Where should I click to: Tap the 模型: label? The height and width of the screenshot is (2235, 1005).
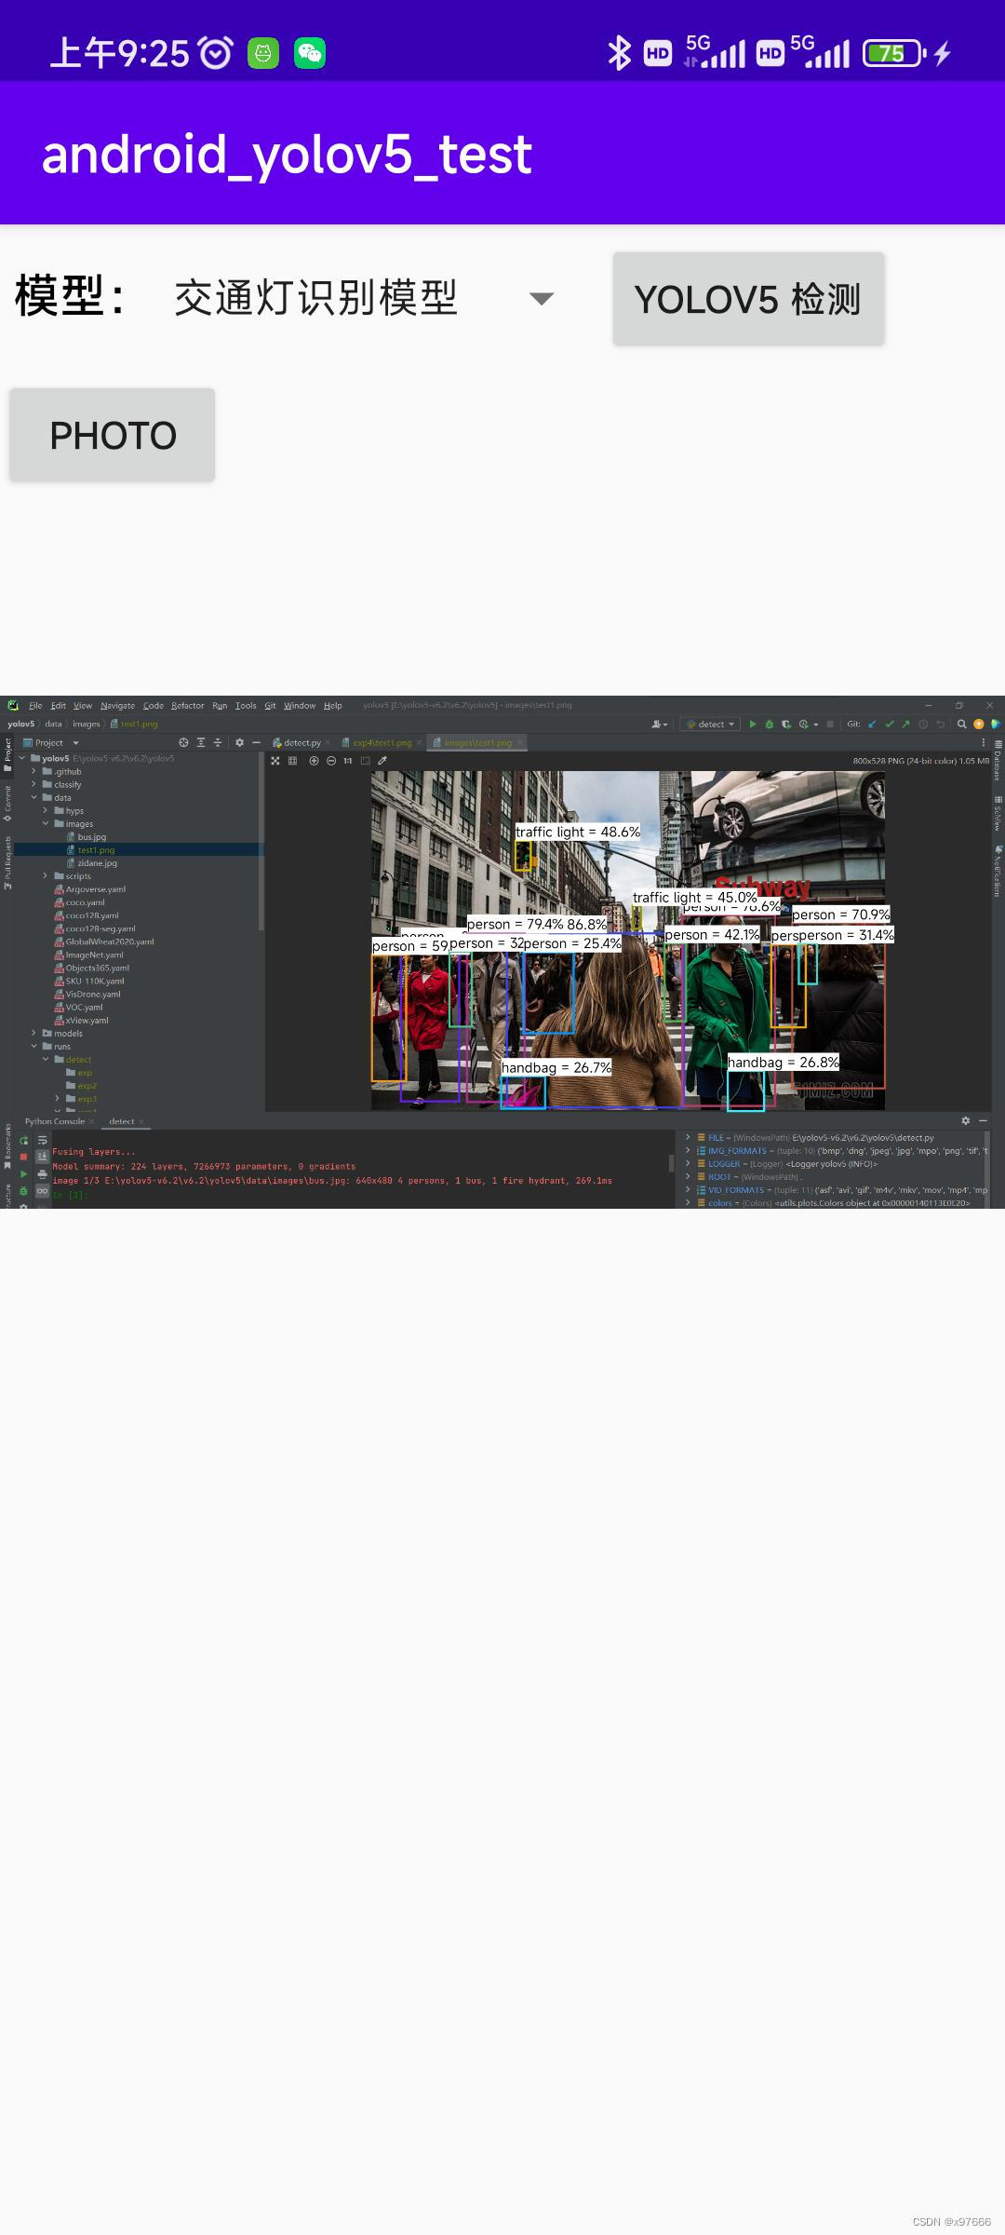point(71,297)
